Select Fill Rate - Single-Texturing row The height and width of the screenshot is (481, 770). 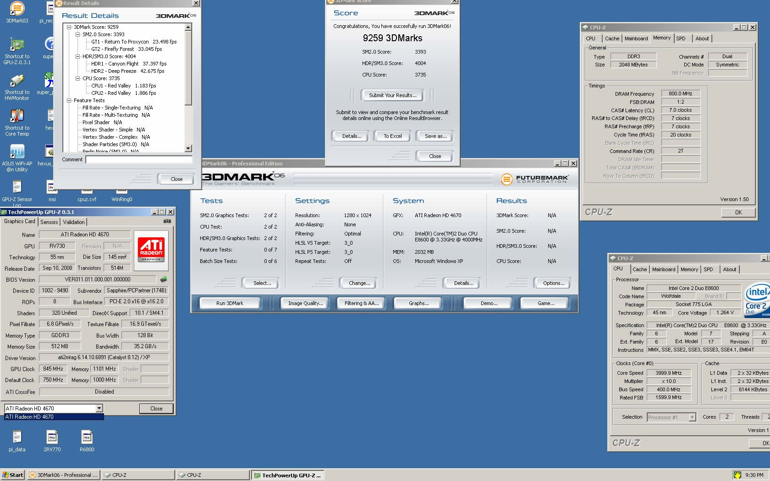pyautogui.click(x=117, y=108)
